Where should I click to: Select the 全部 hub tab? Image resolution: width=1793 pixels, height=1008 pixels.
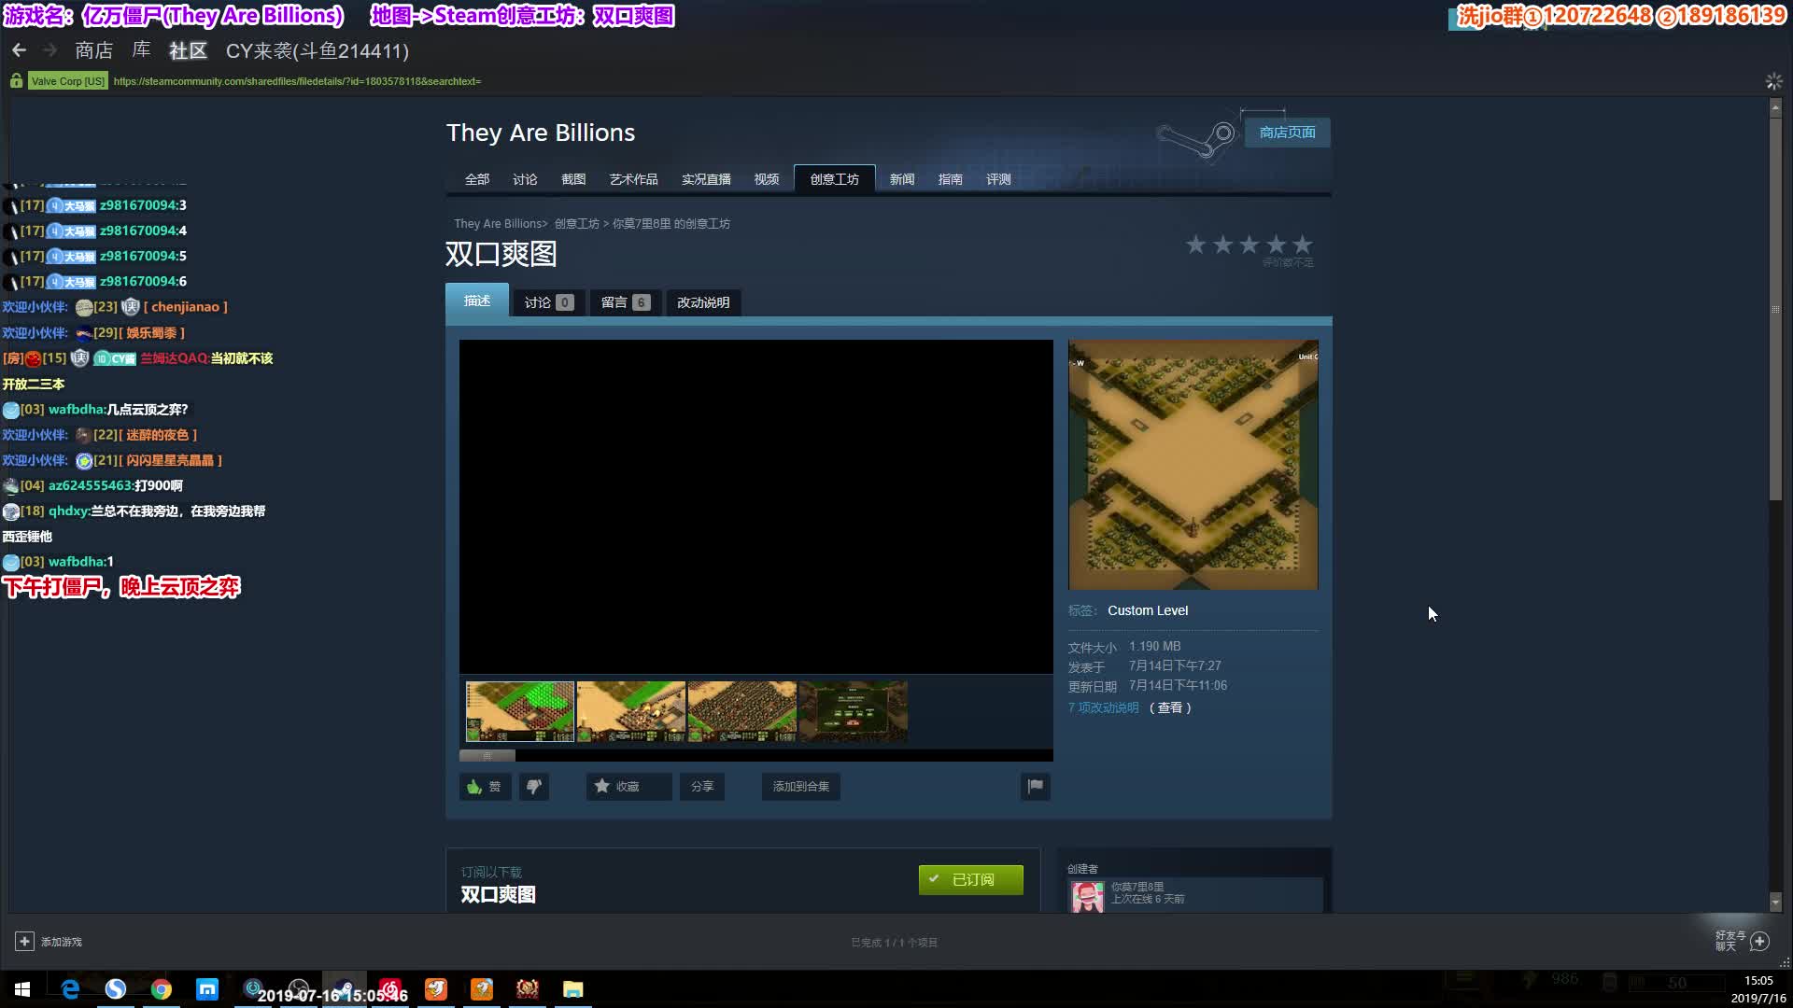click(477, 179)
